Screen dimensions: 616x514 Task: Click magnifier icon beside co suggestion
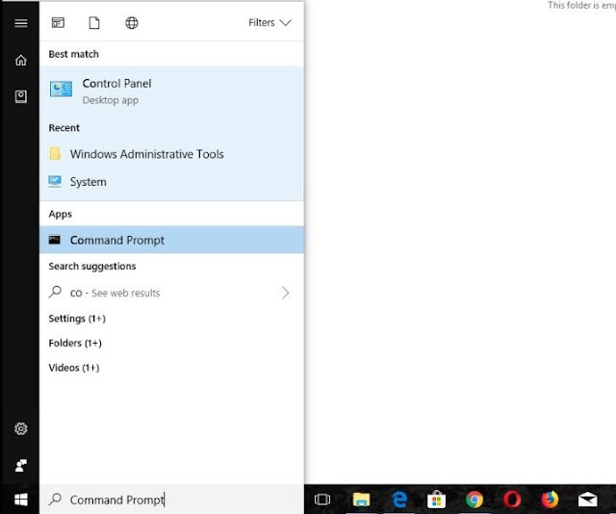(55, 292)
